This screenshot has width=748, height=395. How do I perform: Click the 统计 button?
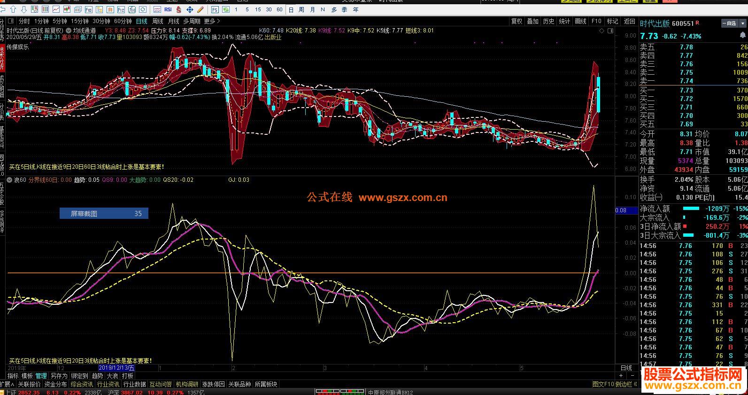[564, 21]
